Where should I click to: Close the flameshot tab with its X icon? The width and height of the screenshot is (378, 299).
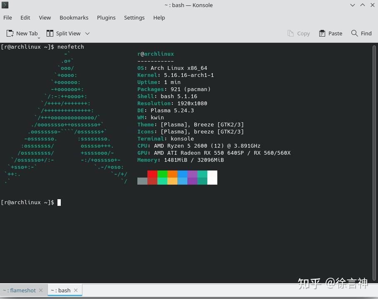tap(40, 290)
